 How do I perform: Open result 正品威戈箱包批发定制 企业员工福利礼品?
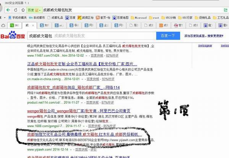click(x=82, y=64)
